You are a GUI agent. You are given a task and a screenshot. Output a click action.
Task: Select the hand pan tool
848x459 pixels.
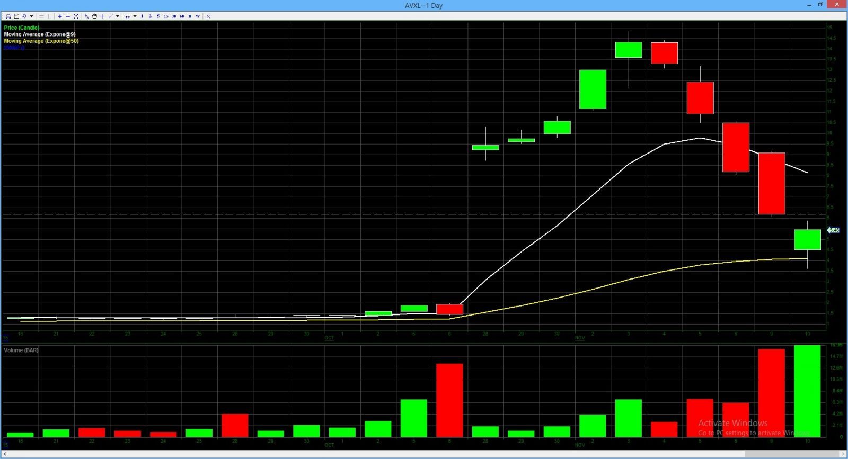pos(94,16)
